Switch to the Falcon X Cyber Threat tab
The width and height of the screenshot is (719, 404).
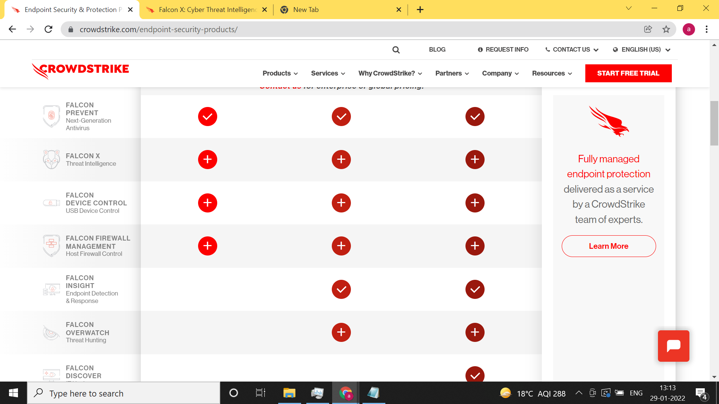pos(207,10)
